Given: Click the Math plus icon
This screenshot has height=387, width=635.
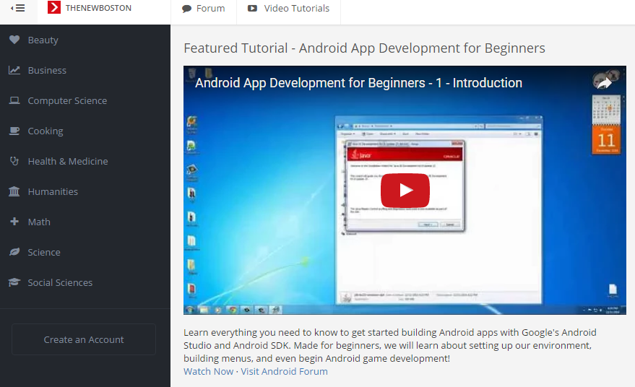Looking at the screenshot, I should tap(14, 222).
